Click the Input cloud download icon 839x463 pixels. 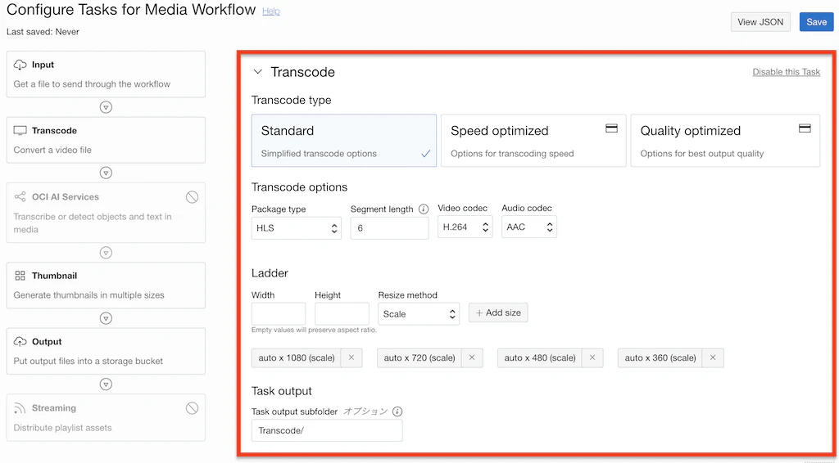click(20, 65)
